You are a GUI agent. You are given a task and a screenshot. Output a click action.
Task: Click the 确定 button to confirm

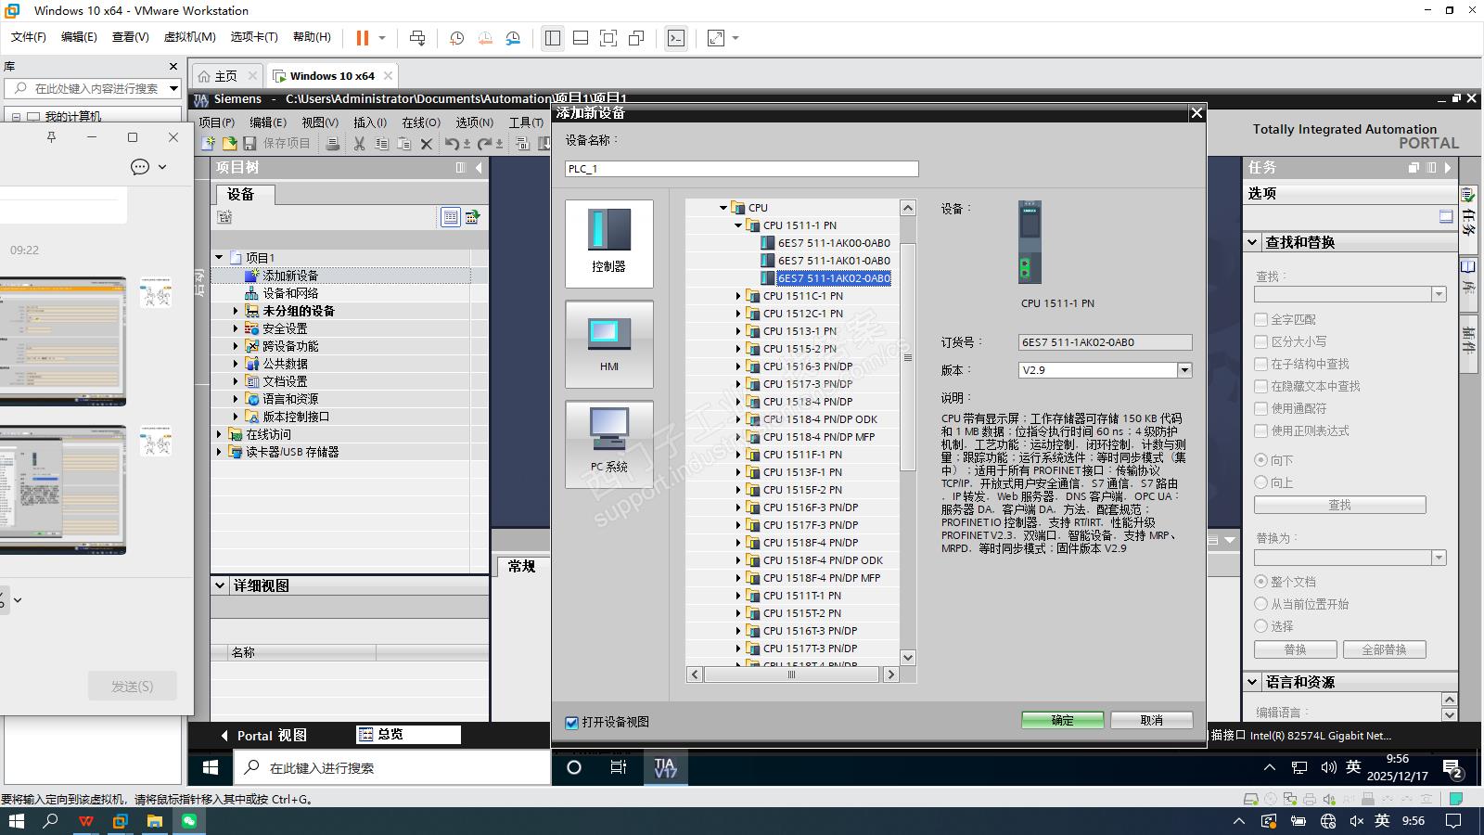(1062, 721)
